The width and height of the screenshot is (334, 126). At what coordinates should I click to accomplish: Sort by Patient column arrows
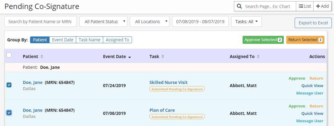pos(42,57)
